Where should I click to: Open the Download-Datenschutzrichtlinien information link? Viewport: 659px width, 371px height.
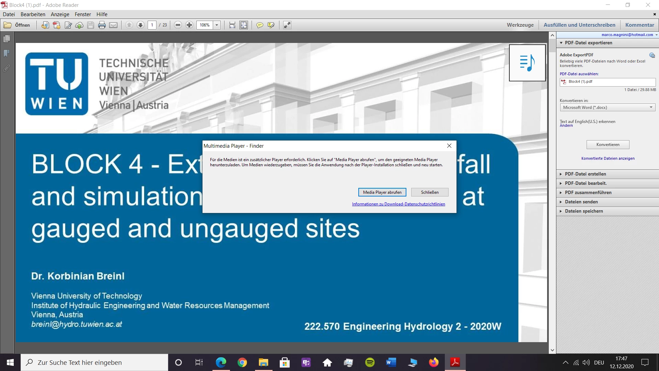(x=398, y=204)
